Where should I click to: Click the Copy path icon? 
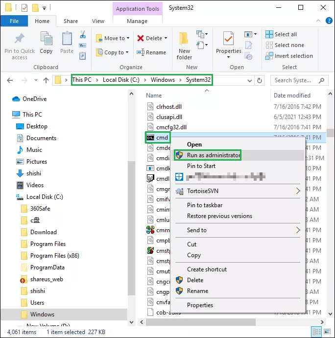83,45
